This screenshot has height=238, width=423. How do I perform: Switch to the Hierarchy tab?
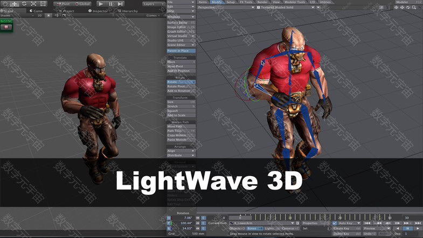pos(128,11)
